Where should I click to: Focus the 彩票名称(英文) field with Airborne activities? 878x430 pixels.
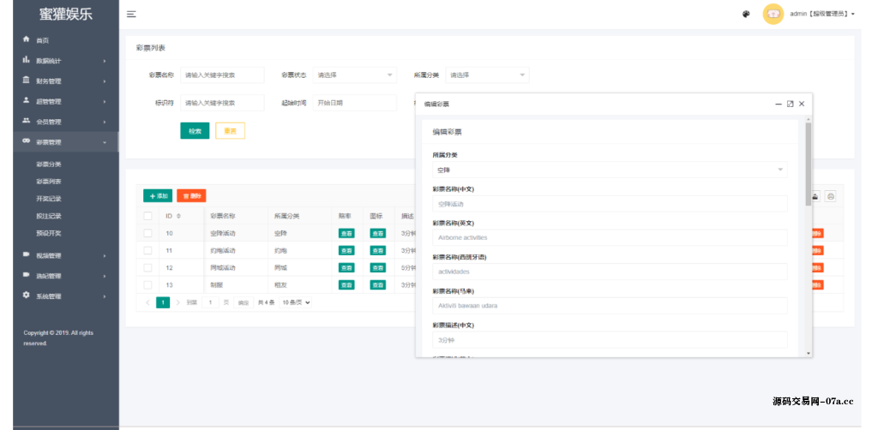[610, 237]
